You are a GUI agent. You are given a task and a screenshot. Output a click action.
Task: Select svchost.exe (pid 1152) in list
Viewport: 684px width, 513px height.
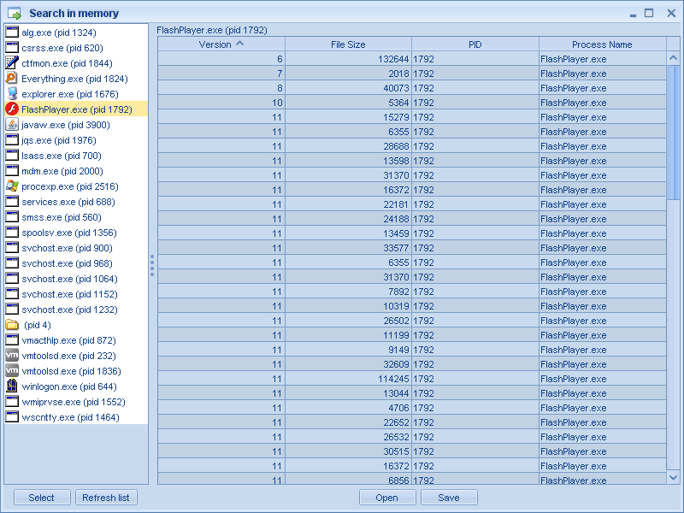pyautogui.click(x=76, y=294)
